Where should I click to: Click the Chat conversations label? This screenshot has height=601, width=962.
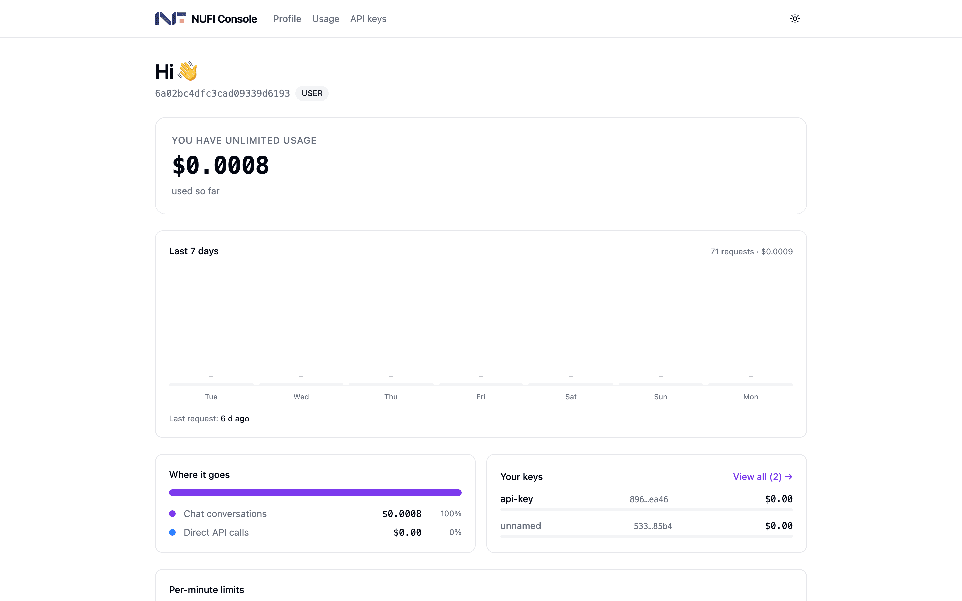[225, 514]
